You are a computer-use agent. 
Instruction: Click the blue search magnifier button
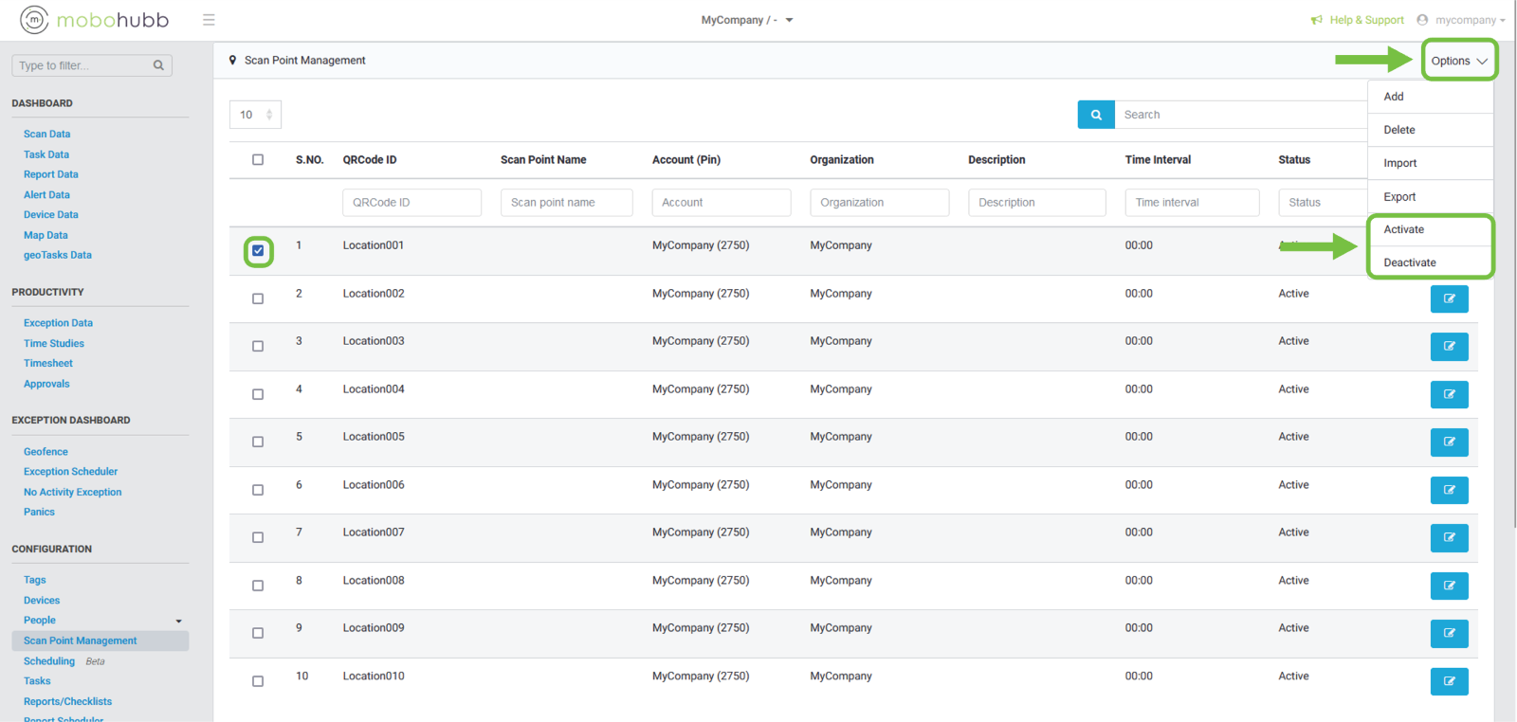[x=1096, y=115]
